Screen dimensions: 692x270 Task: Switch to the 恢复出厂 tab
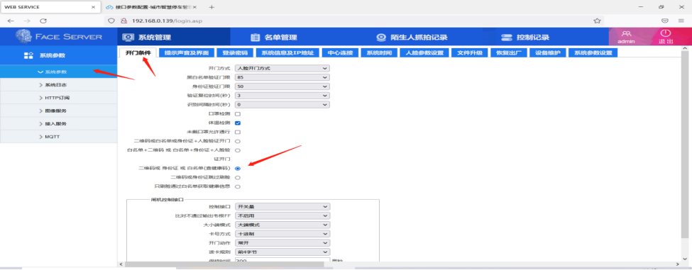[509, 53]
